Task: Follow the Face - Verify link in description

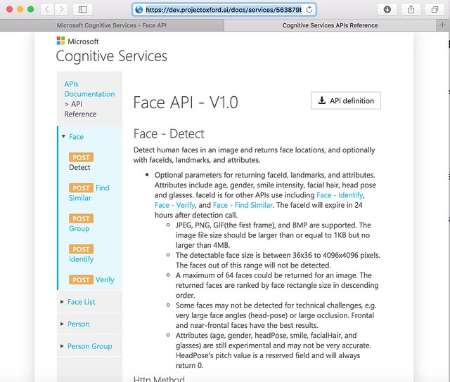Action: [x=175, y=205]
